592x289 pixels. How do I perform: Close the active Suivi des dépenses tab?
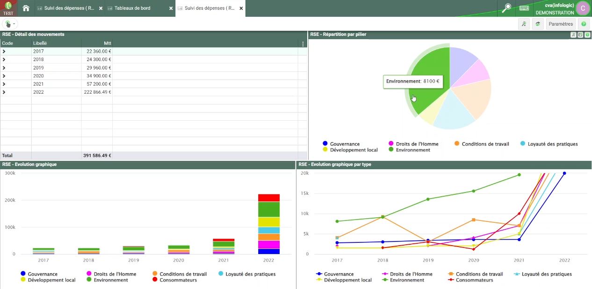(x=241, y=8)
